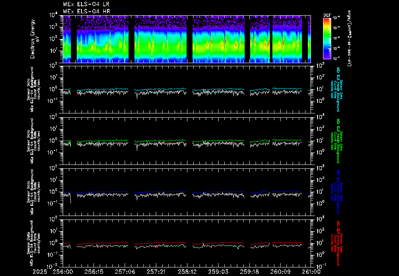Click the 10^-1 tick on the red panel right axis

pyautogui.click(x=321, y=266)
